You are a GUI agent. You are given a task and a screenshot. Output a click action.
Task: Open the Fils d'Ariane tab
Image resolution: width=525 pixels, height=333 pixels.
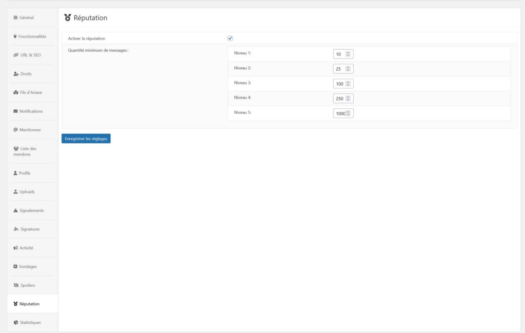click(x=31, y=92)
